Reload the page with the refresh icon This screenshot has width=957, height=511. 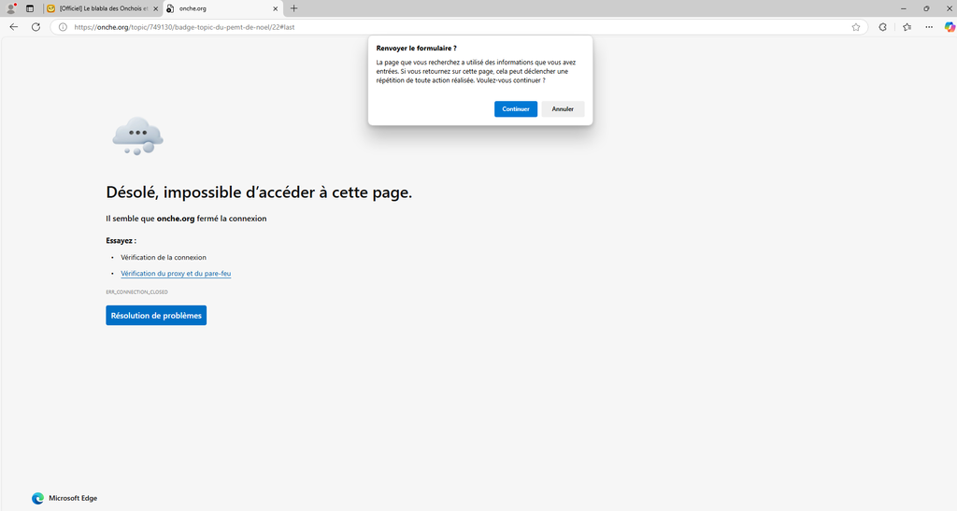click(36, 27)
